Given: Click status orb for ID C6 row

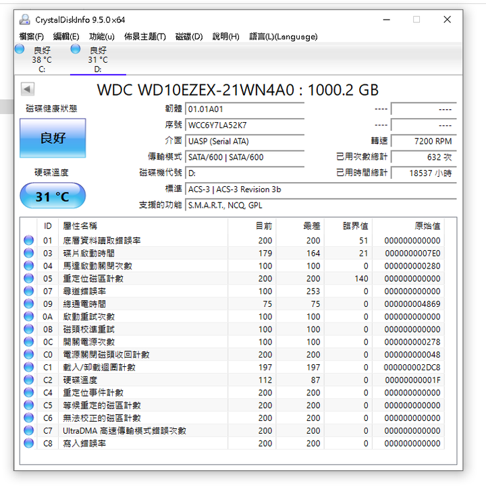Looking at the screenshot, I should pyautogui.click(x=28, y=418).
